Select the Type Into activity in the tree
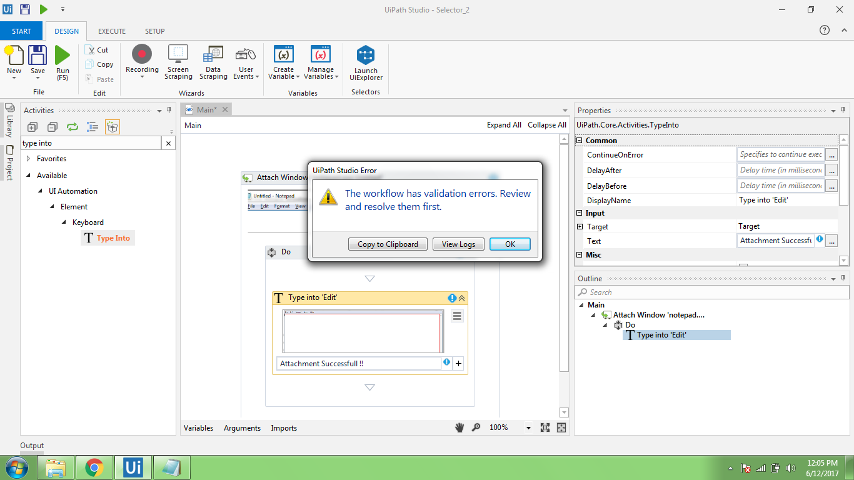The image size is (854, 480). point(108,238)
